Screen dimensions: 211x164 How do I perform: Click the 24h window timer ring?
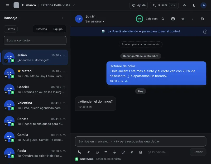point(140,19)
